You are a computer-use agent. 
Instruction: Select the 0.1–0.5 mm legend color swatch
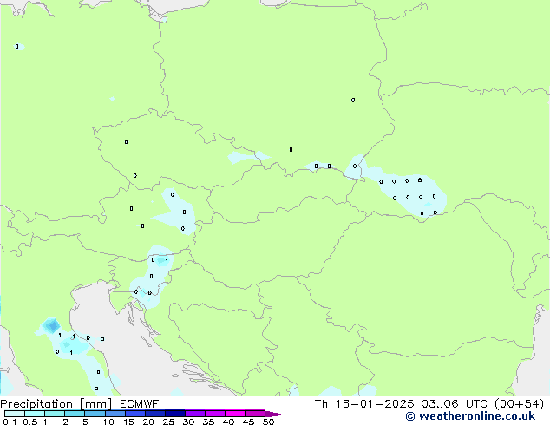click(x=15, y=414)
